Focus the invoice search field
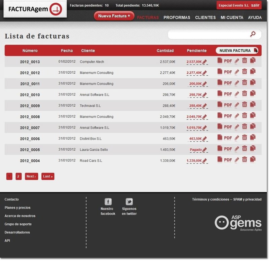This screenshot has width=269, height=261. click(x=208, y=34)
